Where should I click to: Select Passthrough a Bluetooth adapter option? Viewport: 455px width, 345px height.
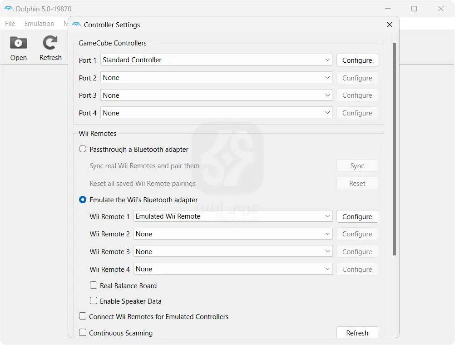coord(83,149)
